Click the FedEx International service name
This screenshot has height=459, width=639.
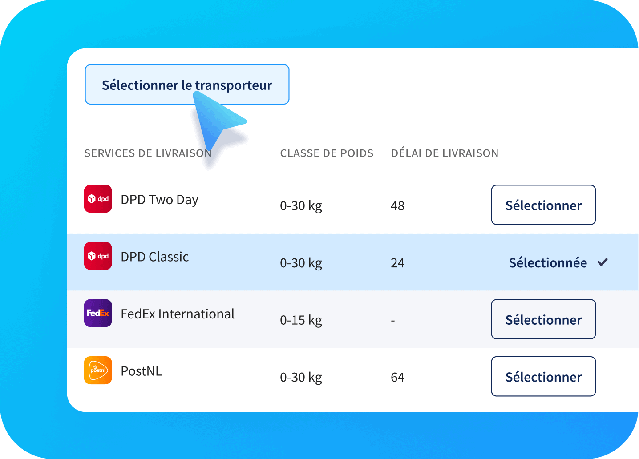coord(178,314)
